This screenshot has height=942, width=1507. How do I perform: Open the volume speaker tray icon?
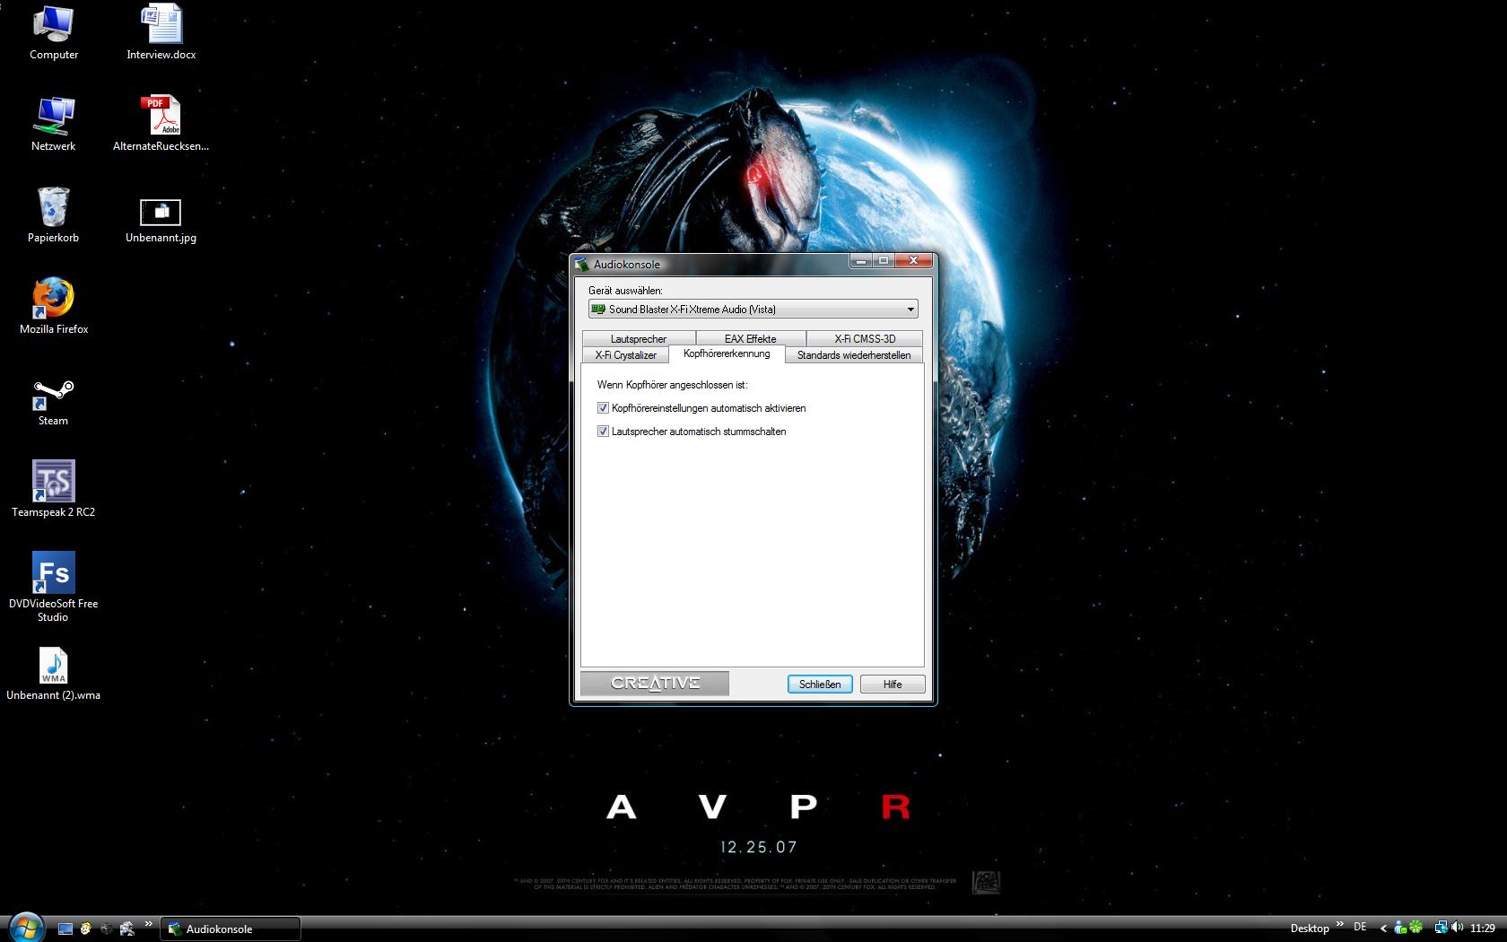coord(1457,928)
